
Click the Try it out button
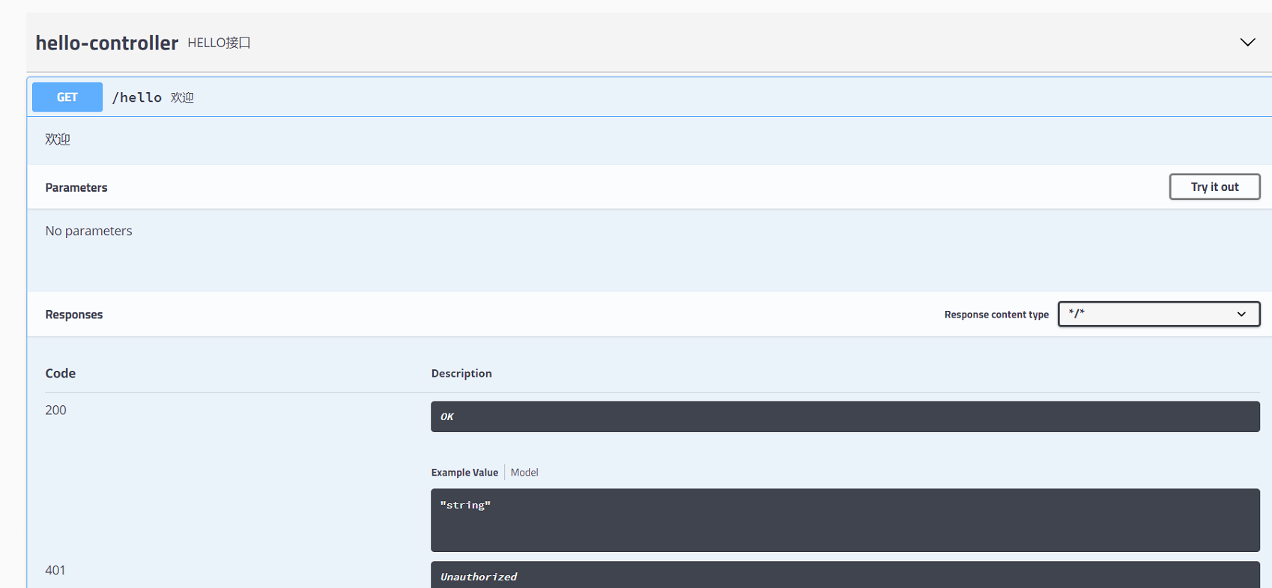click(x=1214, y=187)
